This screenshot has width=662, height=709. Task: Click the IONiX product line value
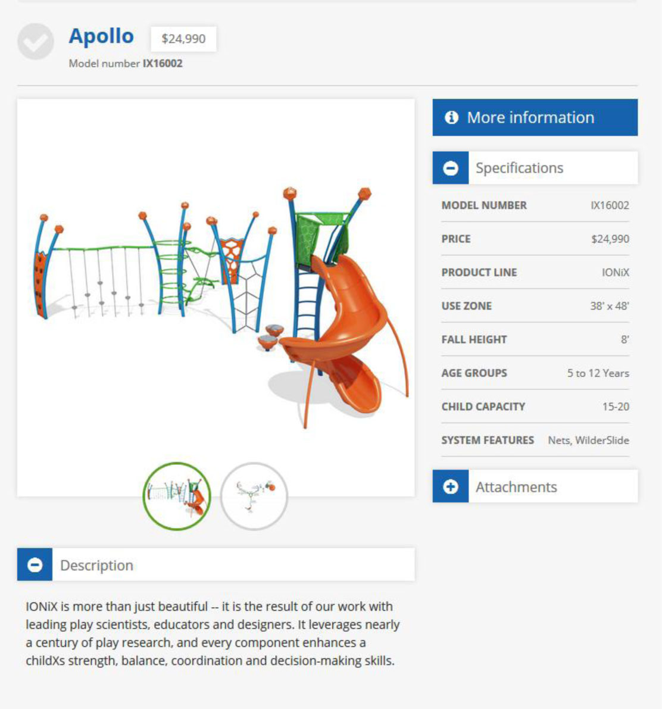click(615, 273)
